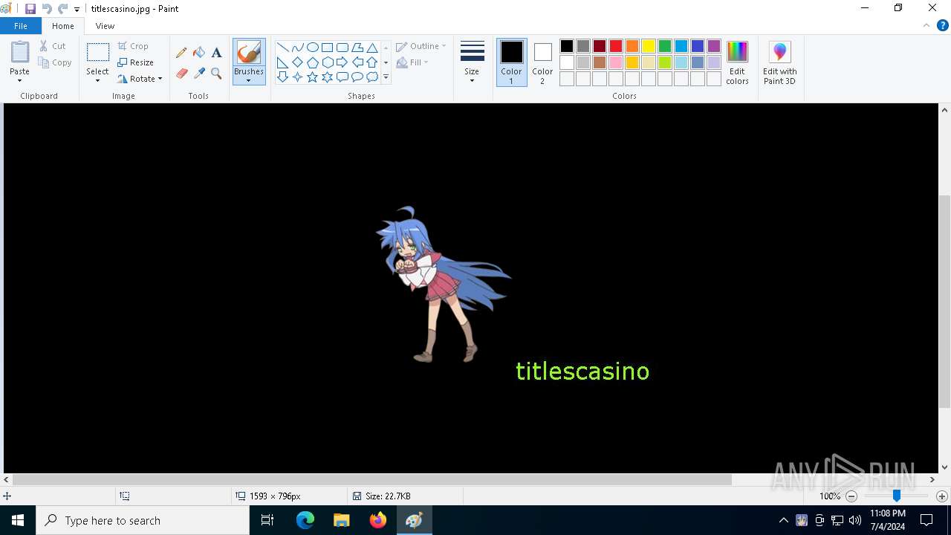Click the Undo icon in title bar
This screenshot has height=535, width=951.
coord(47,9)
